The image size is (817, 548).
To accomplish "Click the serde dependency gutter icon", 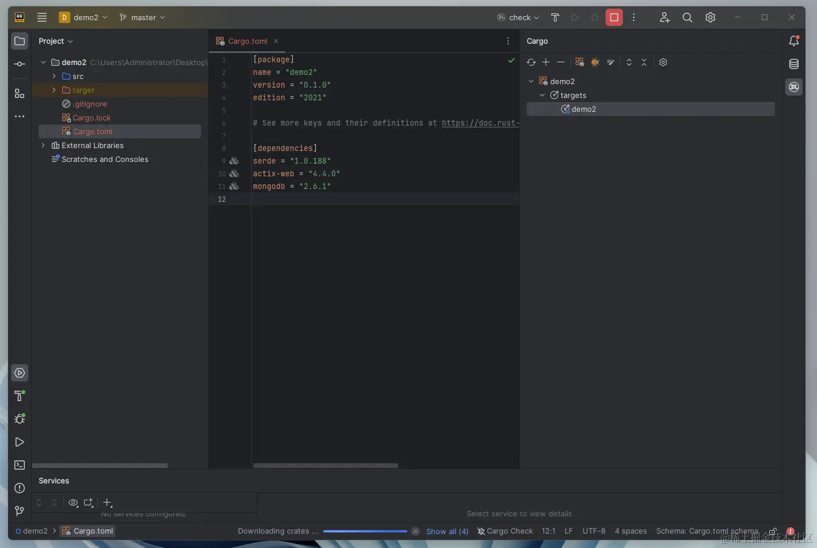I will point(234,161).
